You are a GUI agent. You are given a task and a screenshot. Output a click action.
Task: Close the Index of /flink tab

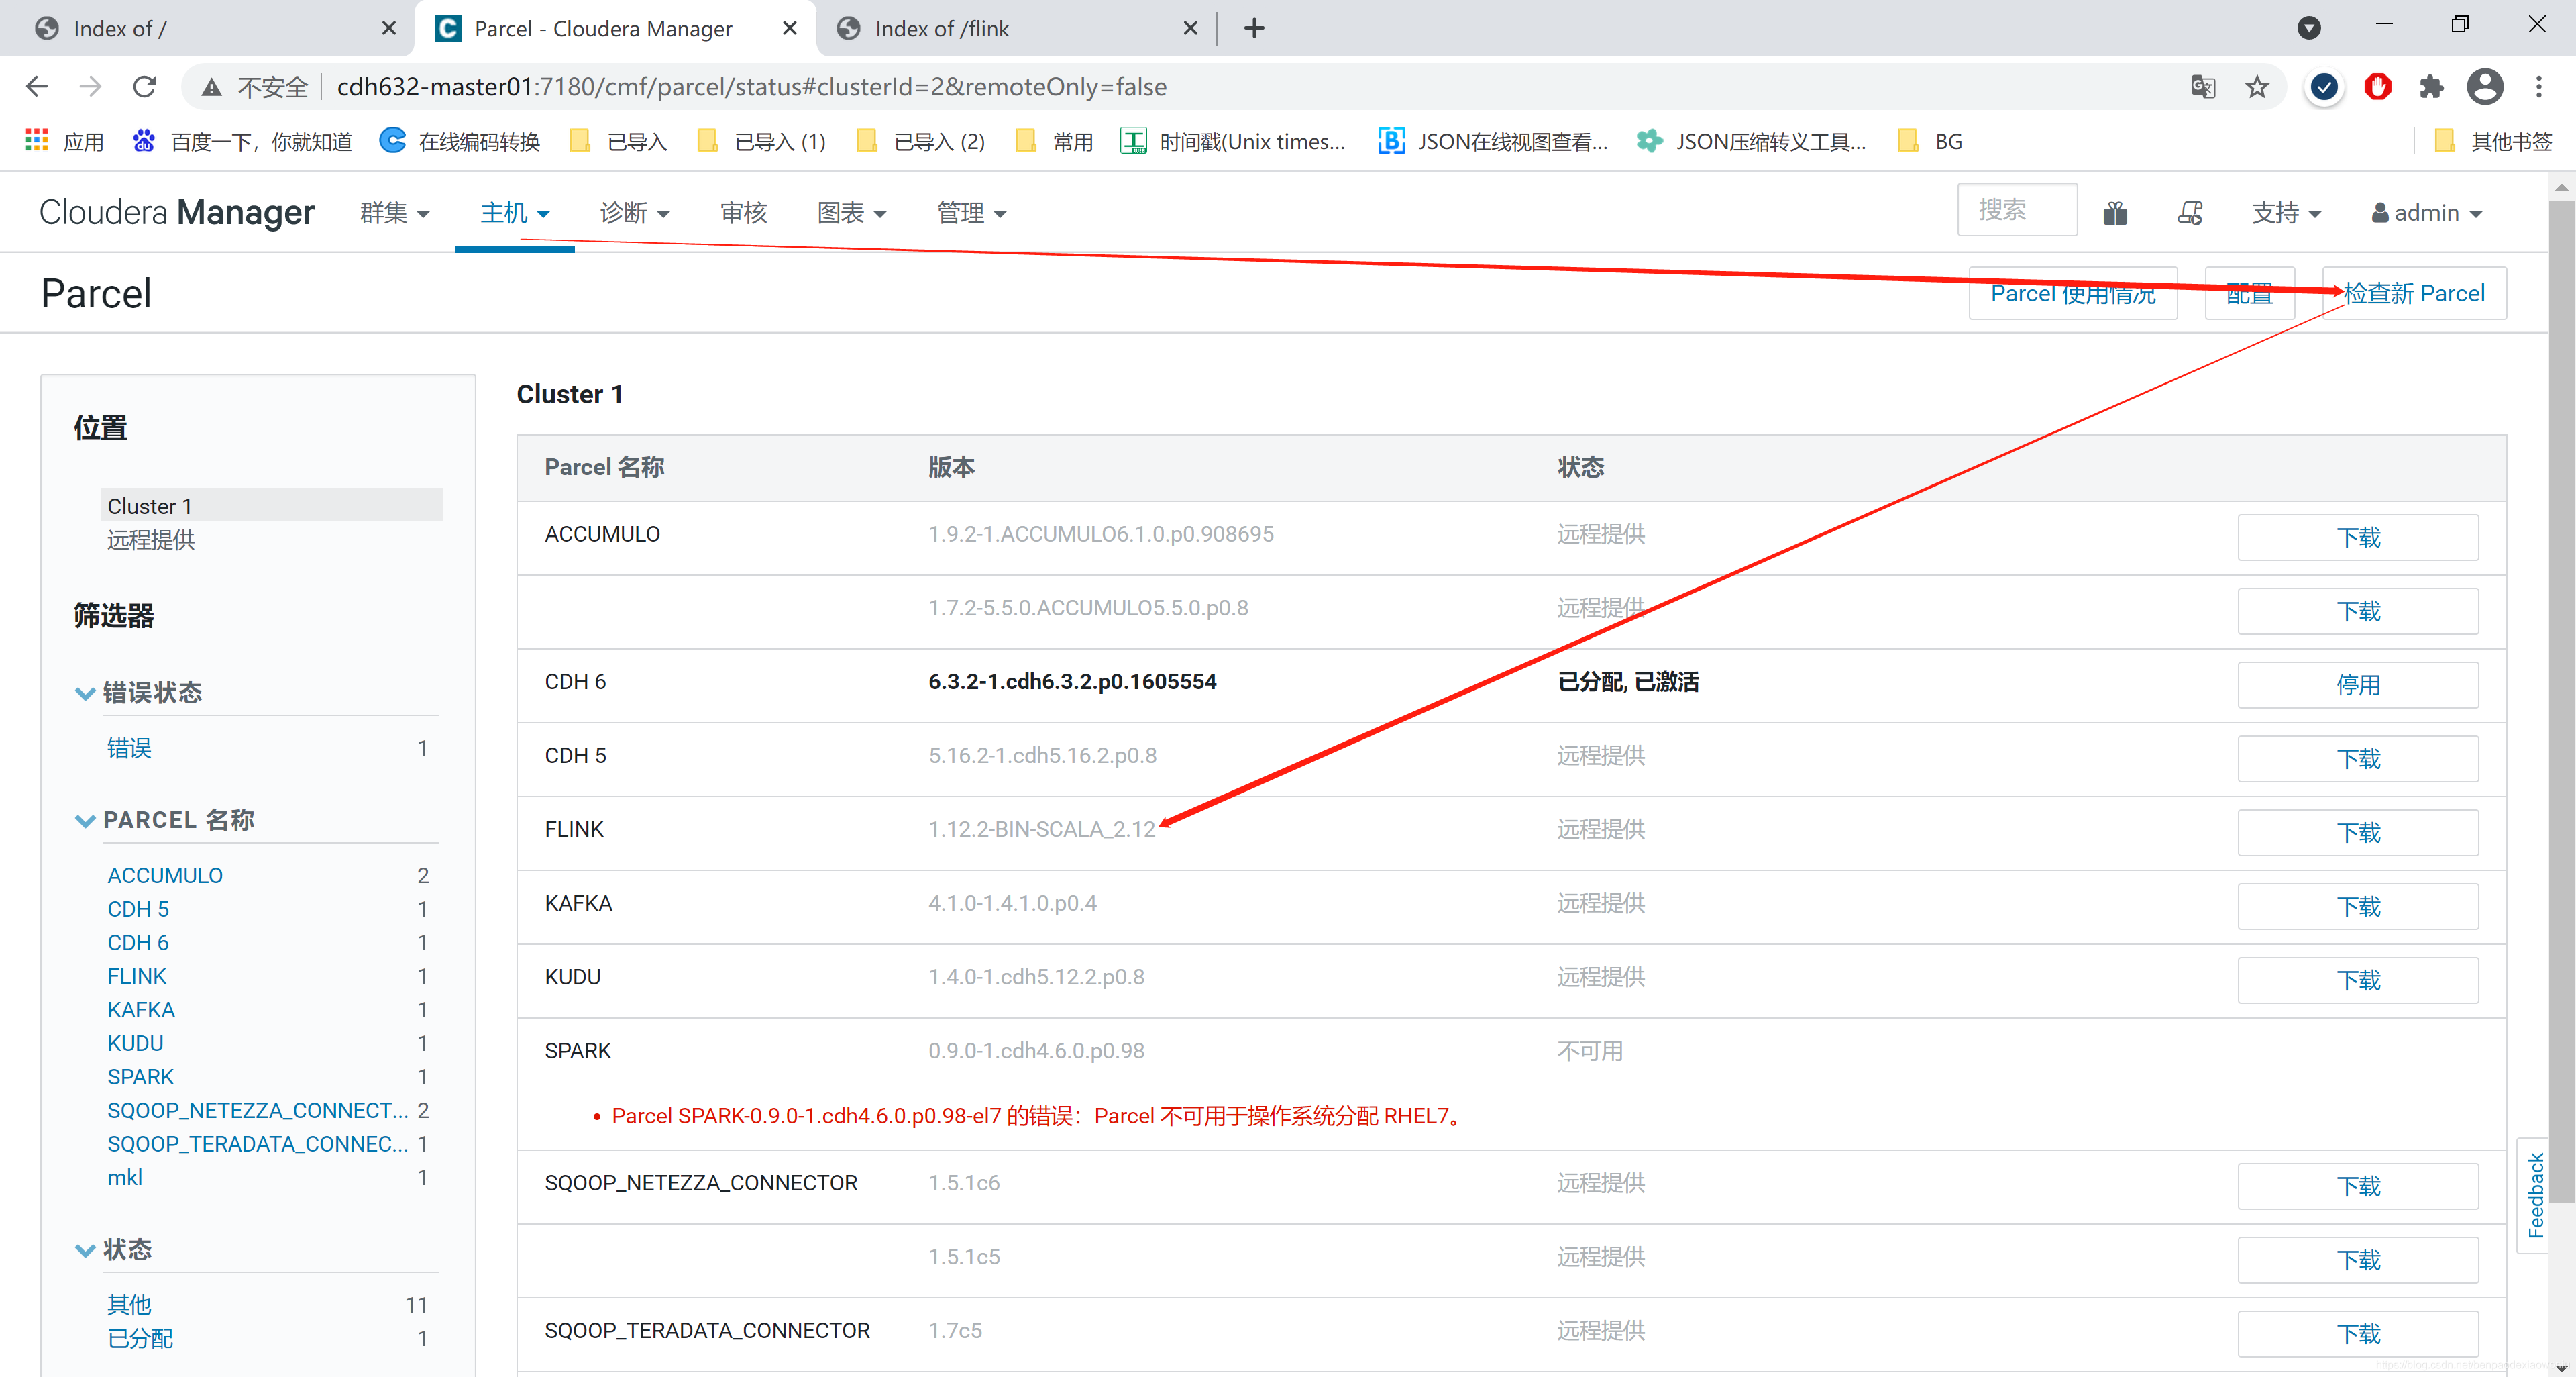[x=1190, y=28]
